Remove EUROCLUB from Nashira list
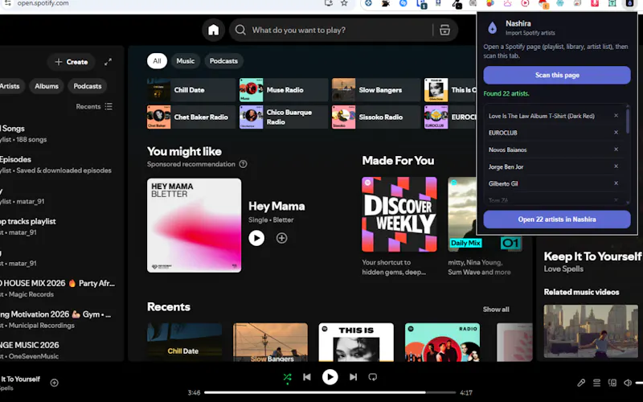 tap(616, 133)
